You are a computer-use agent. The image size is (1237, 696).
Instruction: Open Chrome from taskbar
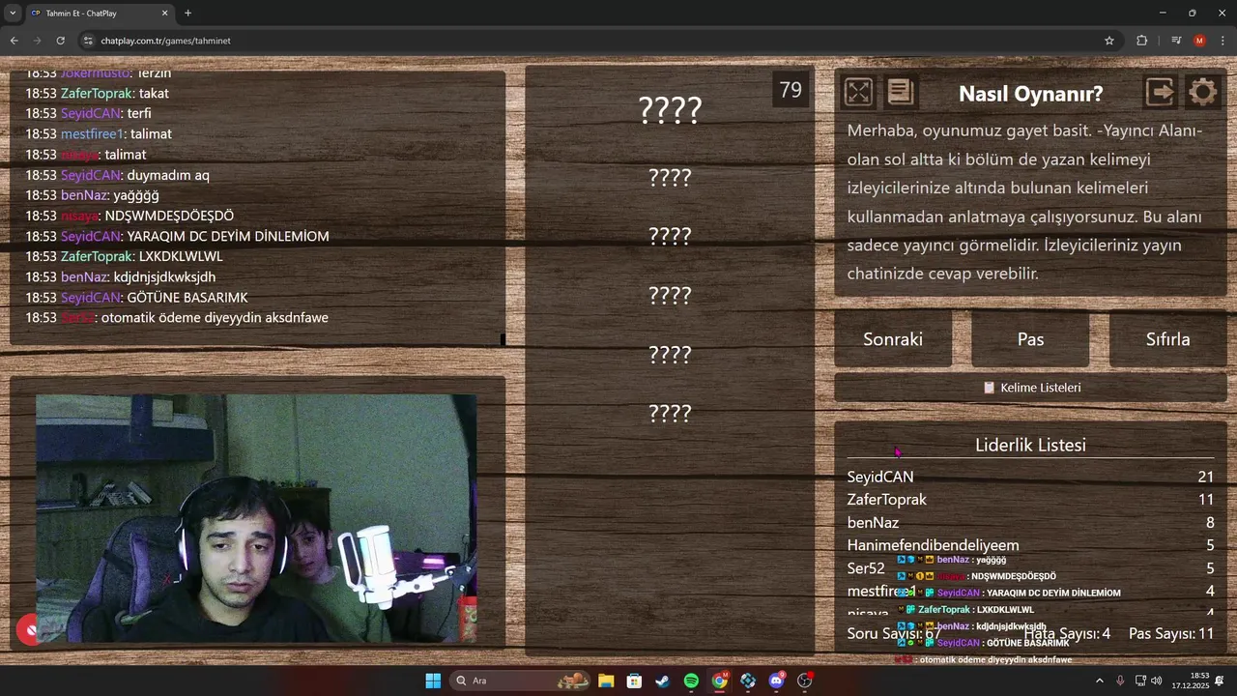(720, 681)
